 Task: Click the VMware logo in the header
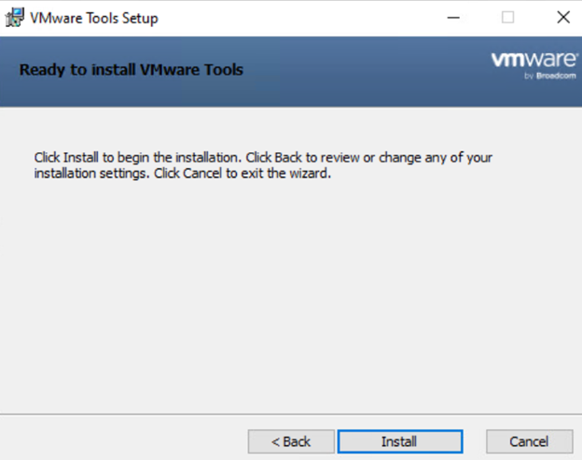click(525, 61)
